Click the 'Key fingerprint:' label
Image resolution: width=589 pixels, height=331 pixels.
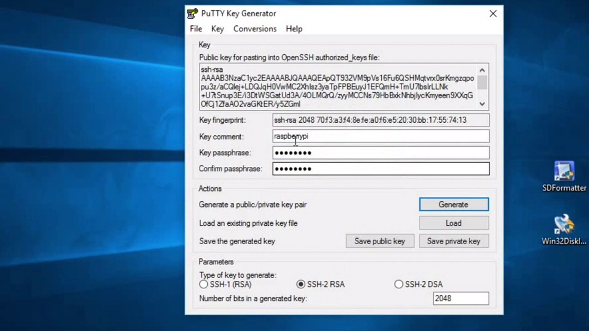[x=222, y=120]
